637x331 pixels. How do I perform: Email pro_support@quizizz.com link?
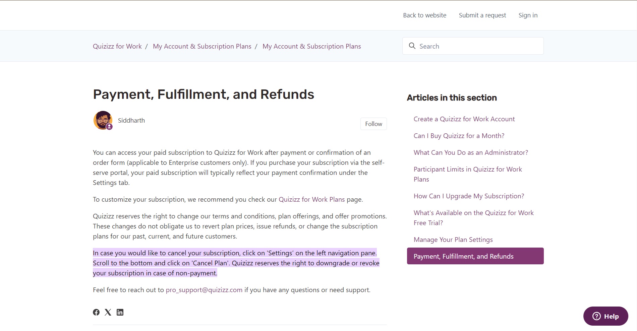204,290
